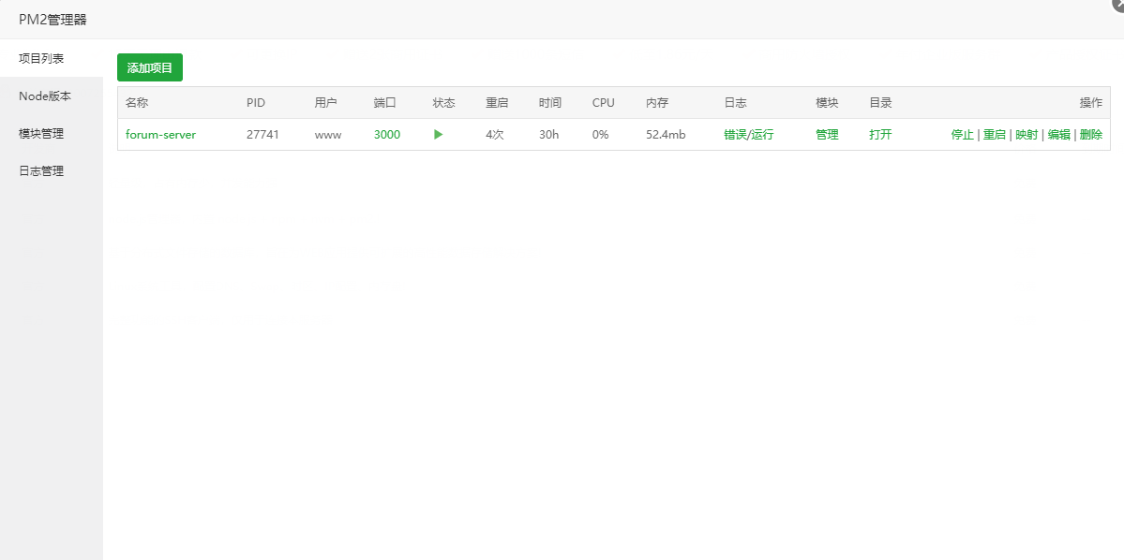Screen dimensions: 1124x560
Task: Open the 模块管理 section in the sidebar
Action: 40,132
